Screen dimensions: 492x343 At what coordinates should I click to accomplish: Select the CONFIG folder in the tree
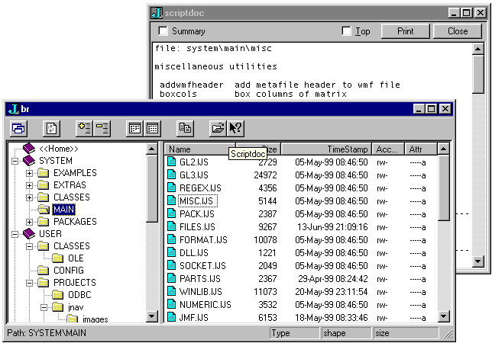[x=68, y=271]
